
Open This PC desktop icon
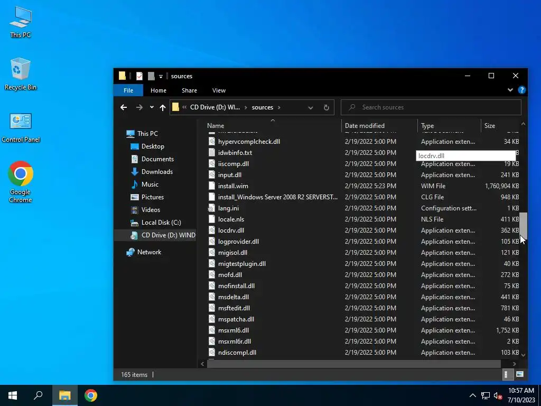coord(21,22)
